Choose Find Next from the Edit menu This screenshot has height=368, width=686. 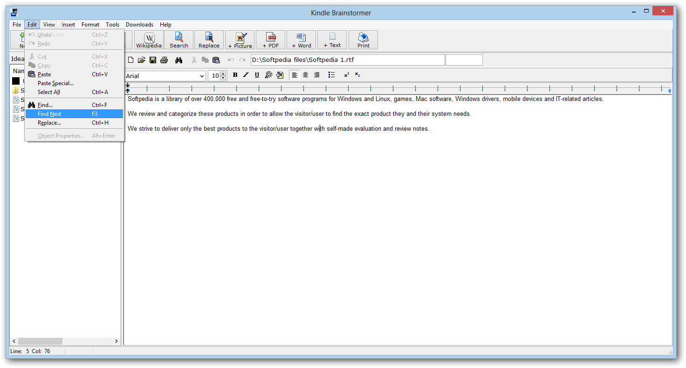click(75, 114)
